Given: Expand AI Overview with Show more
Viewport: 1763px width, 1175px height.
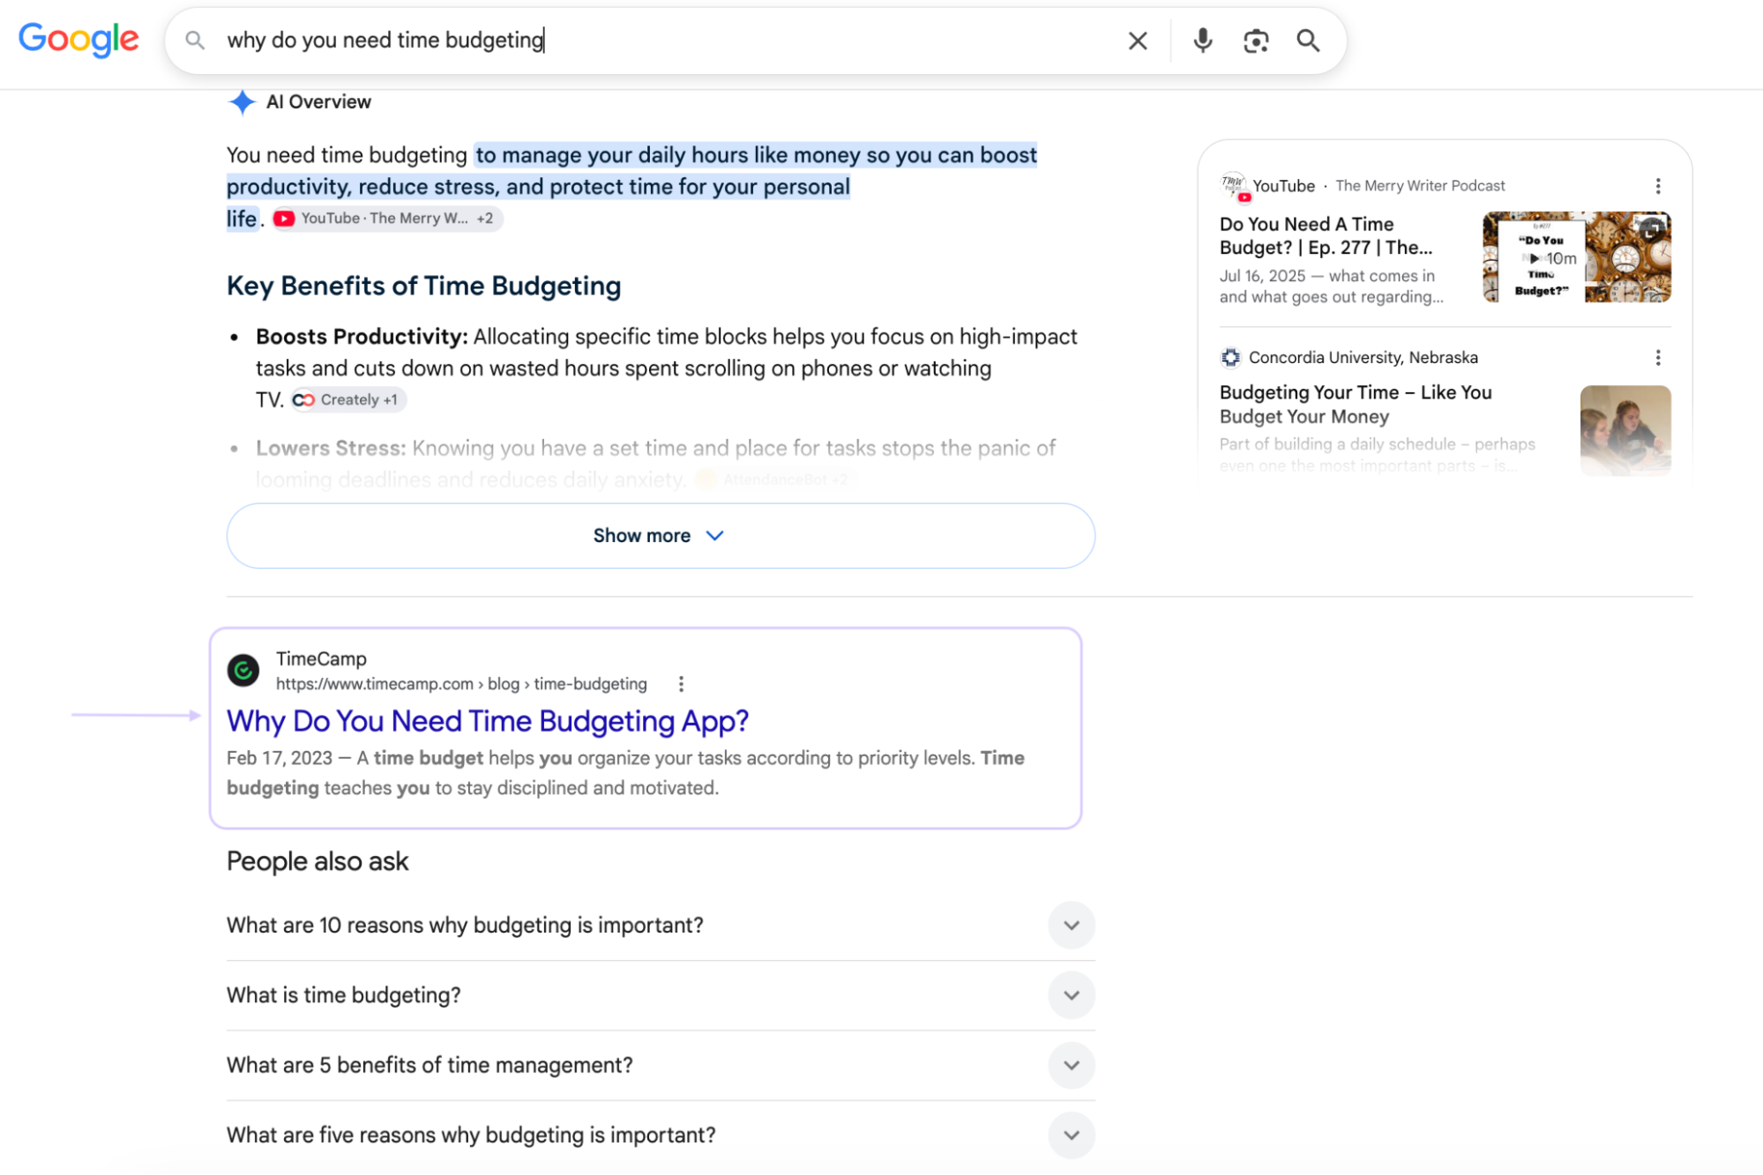Looking at the screenshot, I should [x=661, y=536].
